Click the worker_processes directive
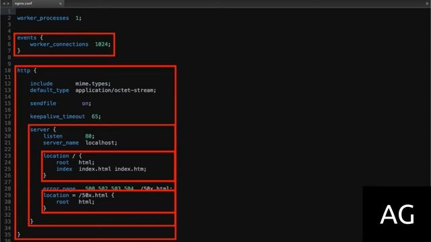431x242 pixels. point(43,18)
